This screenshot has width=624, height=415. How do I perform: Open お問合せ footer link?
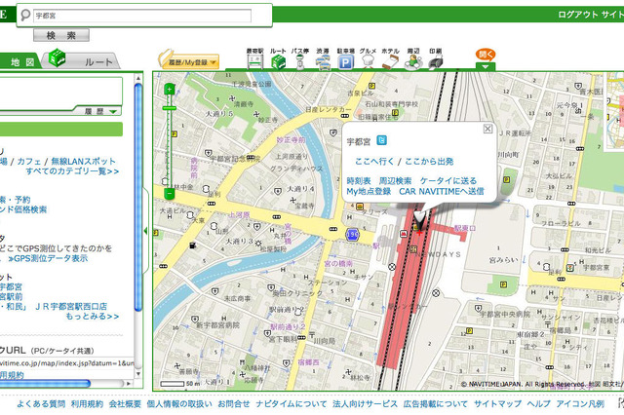[234, 404]
